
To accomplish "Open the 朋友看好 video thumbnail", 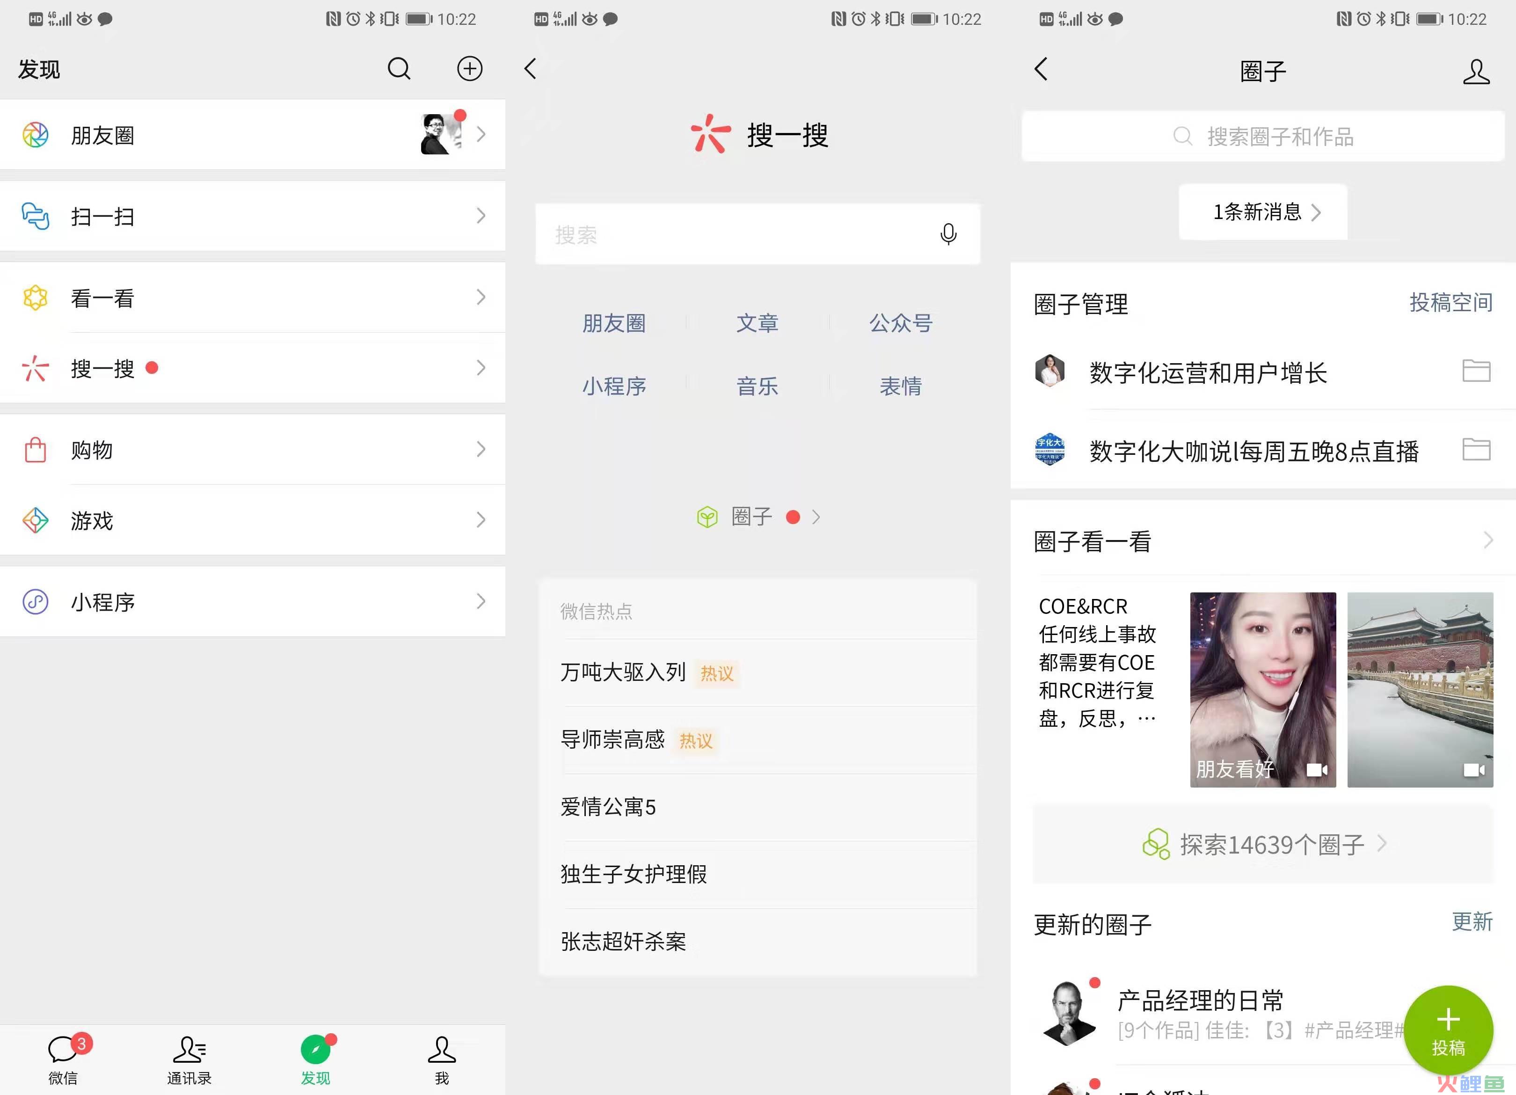I will point(1263,689).
